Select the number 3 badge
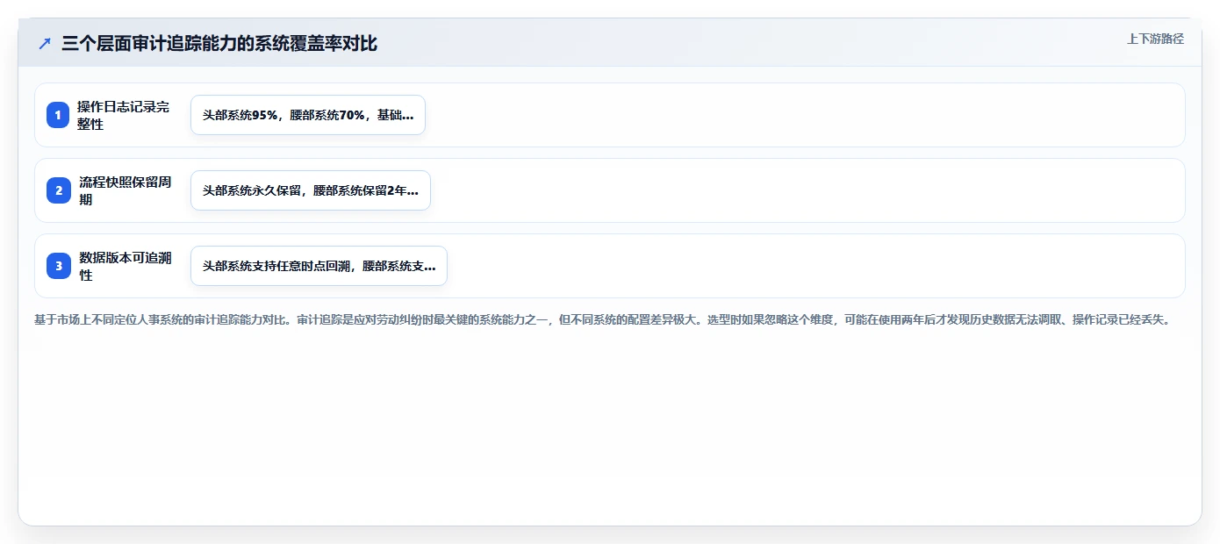1220x544 pixels. (x=58, y=266)
